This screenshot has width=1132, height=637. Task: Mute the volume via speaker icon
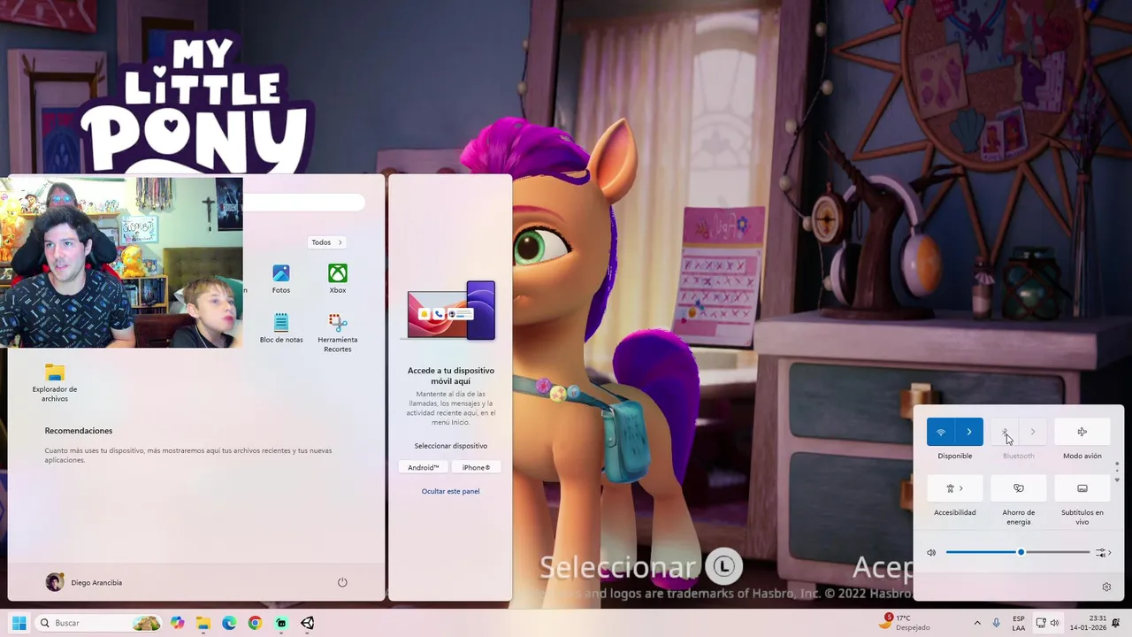(931, 552)
